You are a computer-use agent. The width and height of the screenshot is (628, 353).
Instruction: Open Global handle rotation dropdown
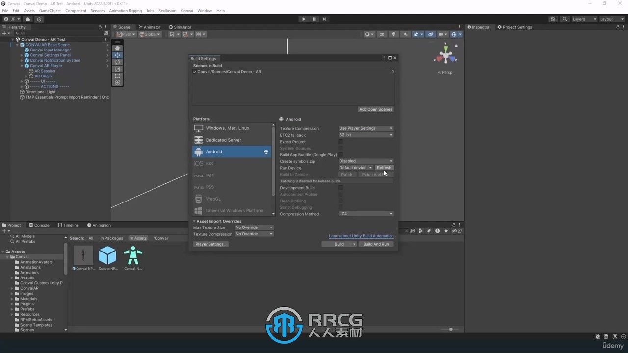pyautogui.click(x=150, y=34)
